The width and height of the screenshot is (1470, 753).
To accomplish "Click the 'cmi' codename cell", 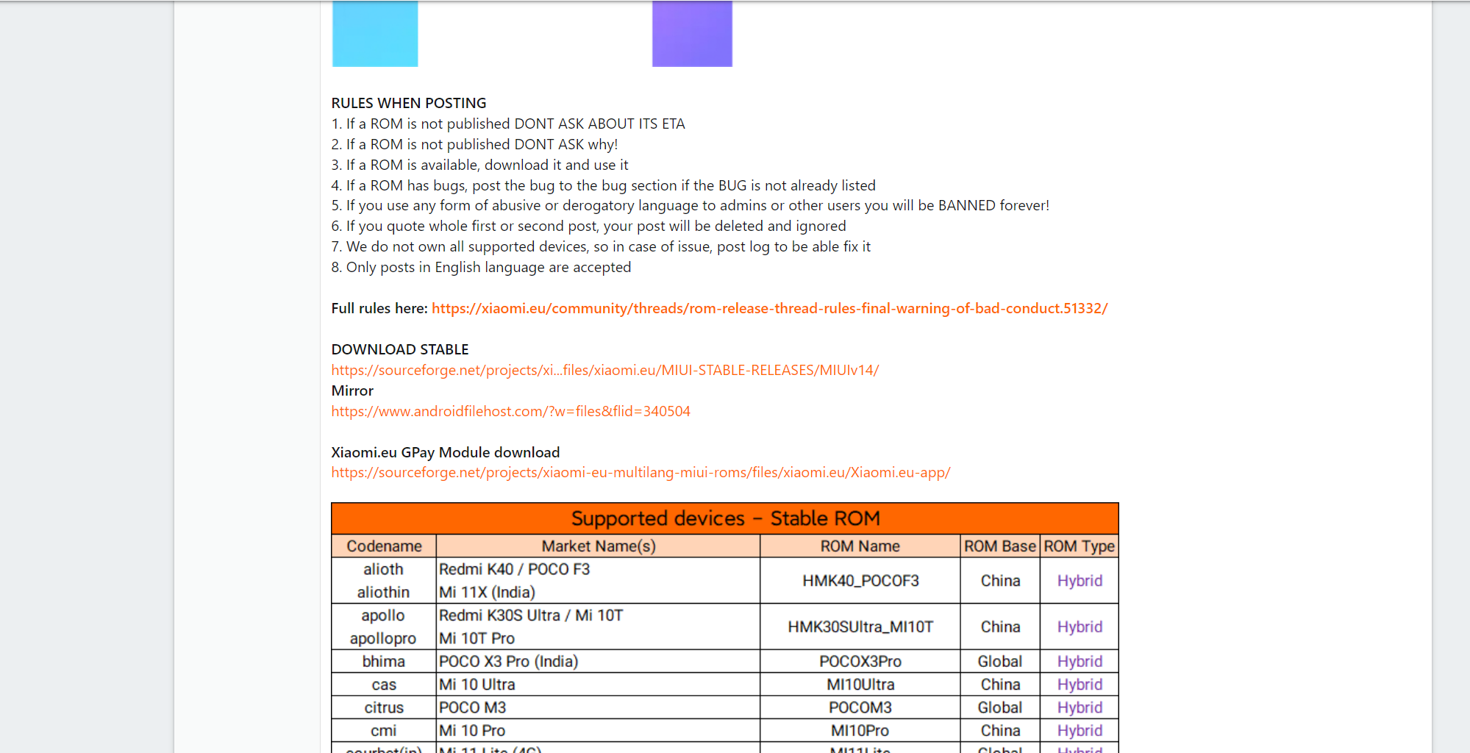I will 383,730.
